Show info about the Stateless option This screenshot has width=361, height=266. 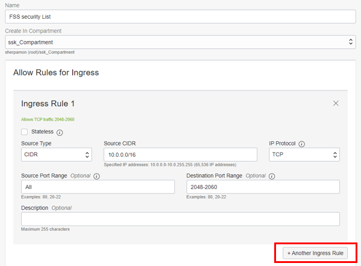(x=60, y=133)
